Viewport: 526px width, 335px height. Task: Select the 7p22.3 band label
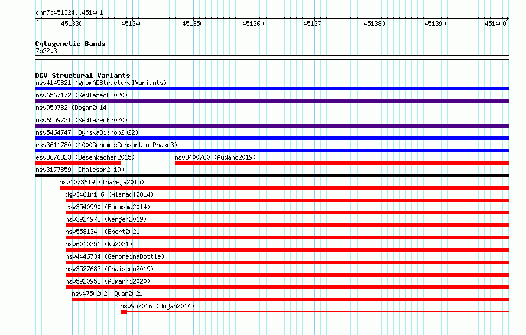click(46, 51)
